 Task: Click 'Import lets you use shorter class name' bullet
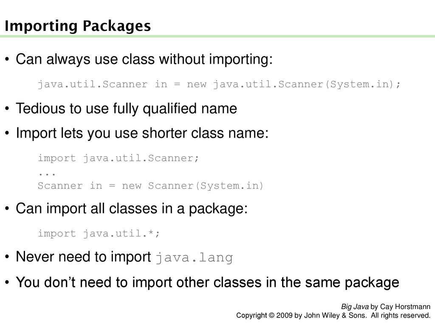pyautogui.click(x=142, y=133)
